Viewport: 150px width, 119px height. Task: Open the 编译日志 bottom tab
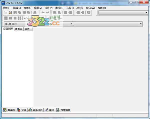coord(35,110)
